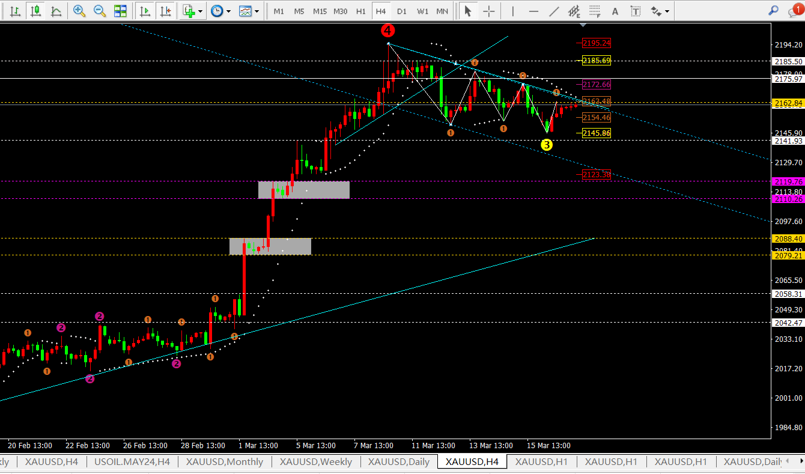Set timeframe to M15

click(320, 11)
